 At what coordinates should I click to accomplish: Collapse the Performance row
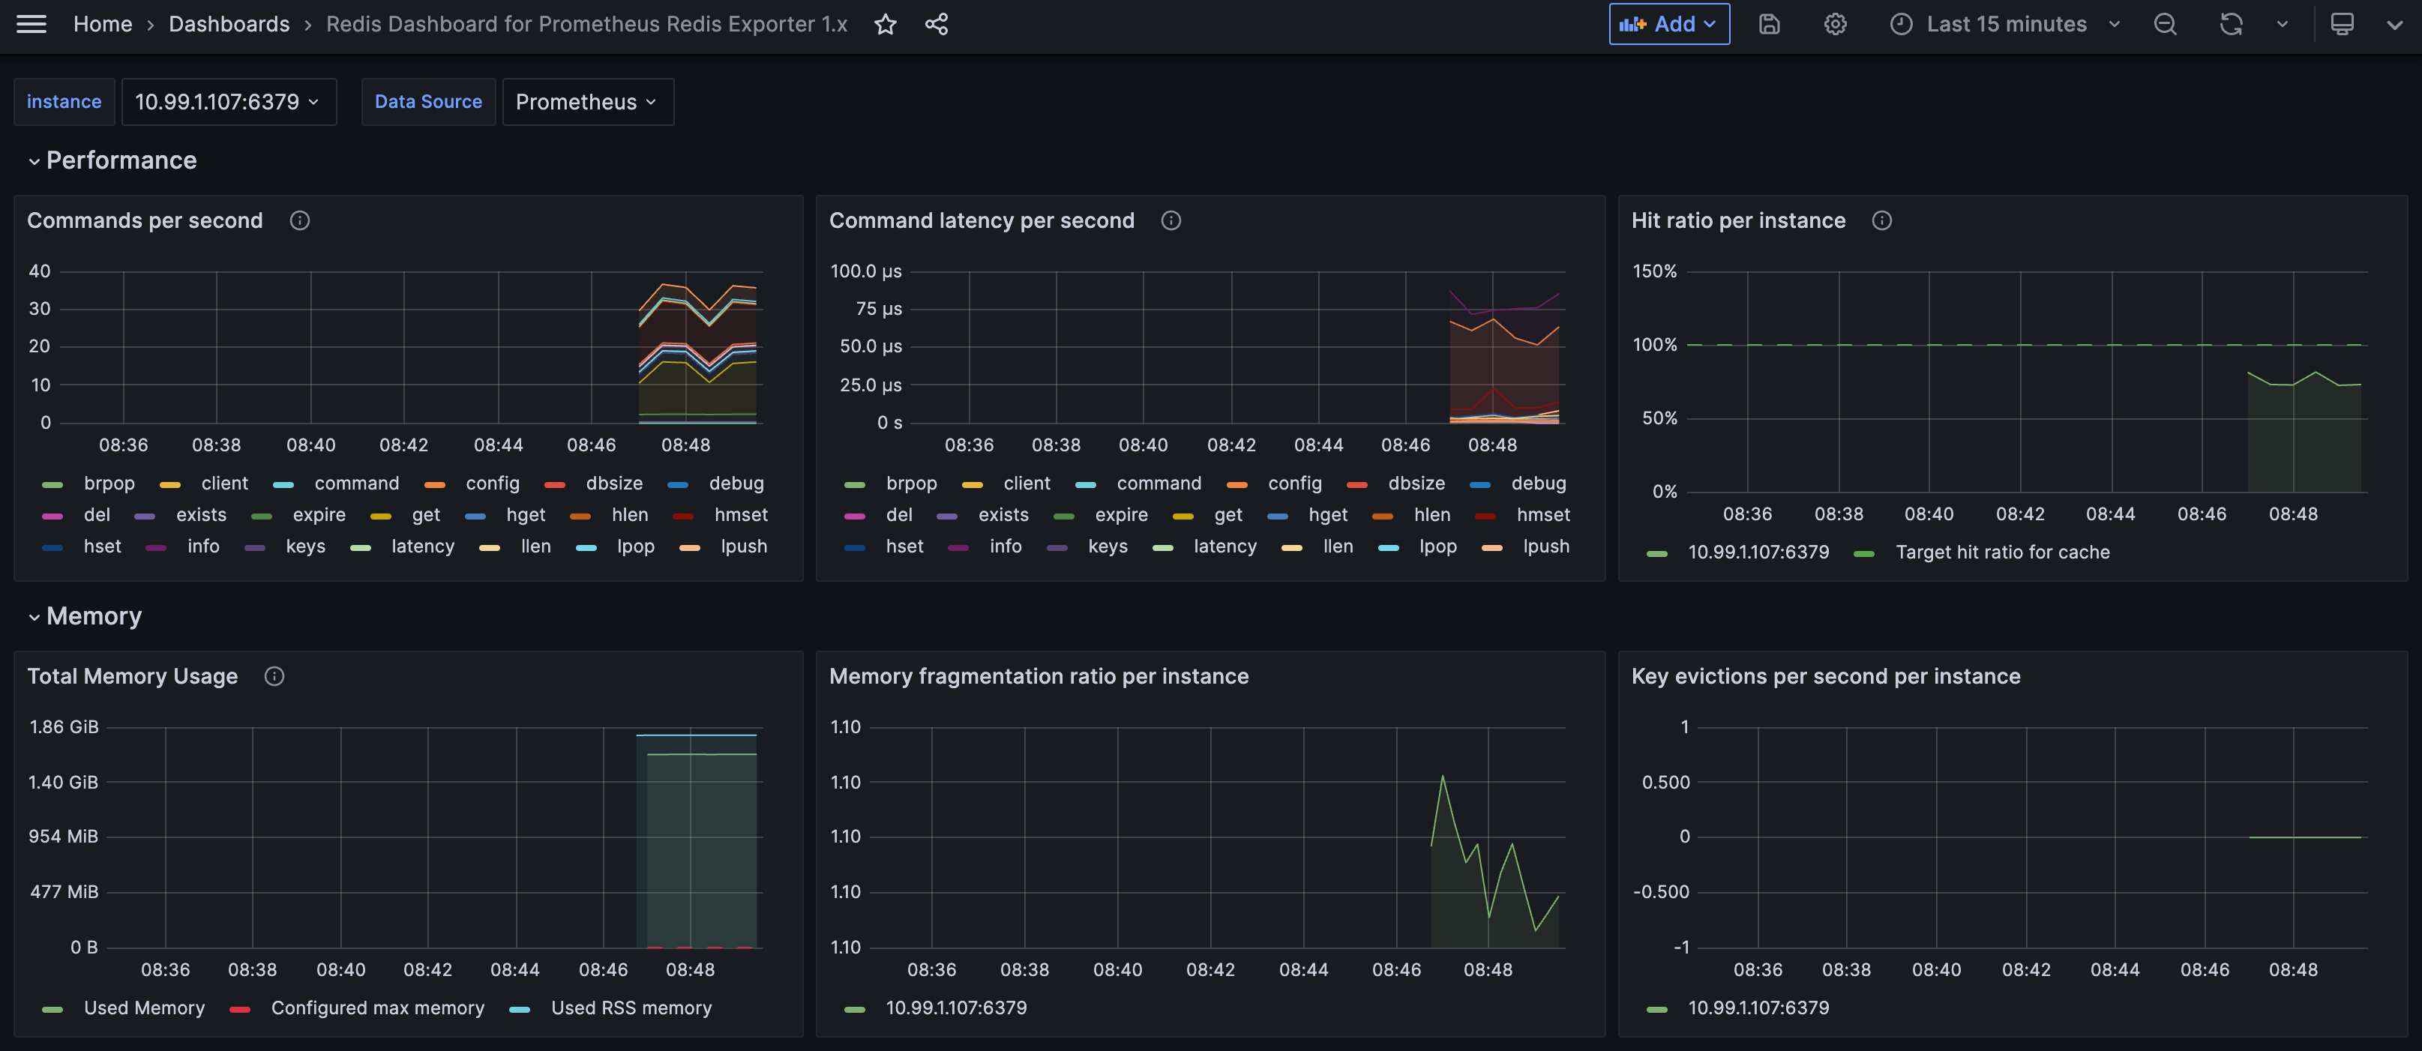tap(120, 160)
